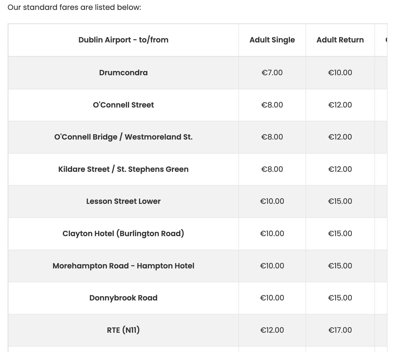Screen dimensions: 393x352
Task: Click the Adult Single column header
Action: click(272, 40)
